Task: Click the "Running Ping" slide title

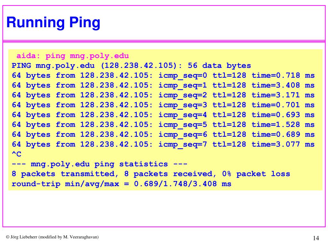Action: (53, 23)
